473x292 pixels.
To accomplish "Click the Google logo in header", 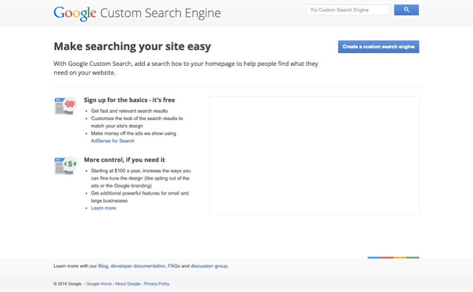I will [75, 14].
